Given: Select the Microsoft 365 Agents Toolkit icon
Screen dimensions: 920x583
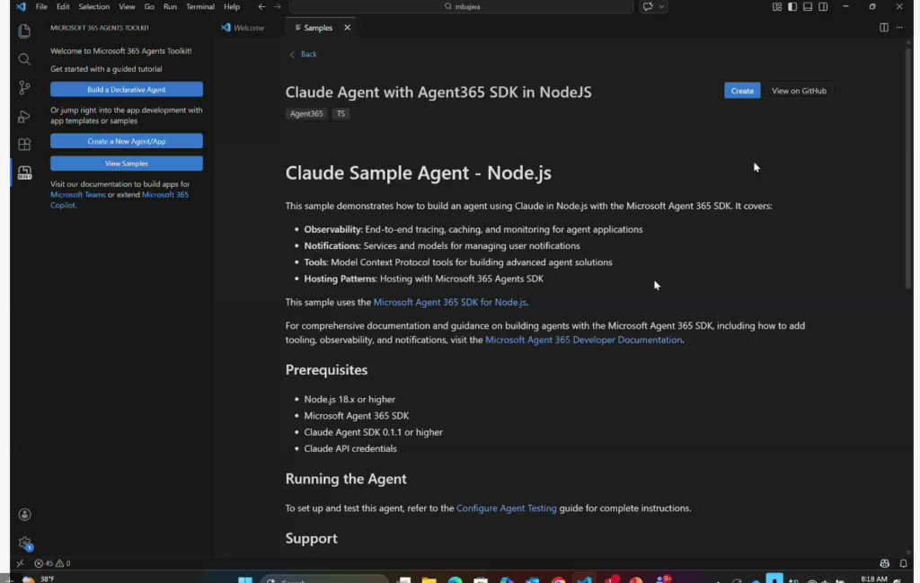Looking at the screenshot, I should click(x=24, y=172).
